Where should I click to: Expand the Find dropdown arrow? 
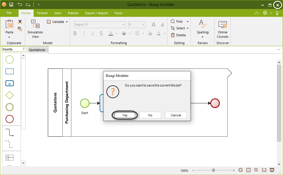click(188, 21)
